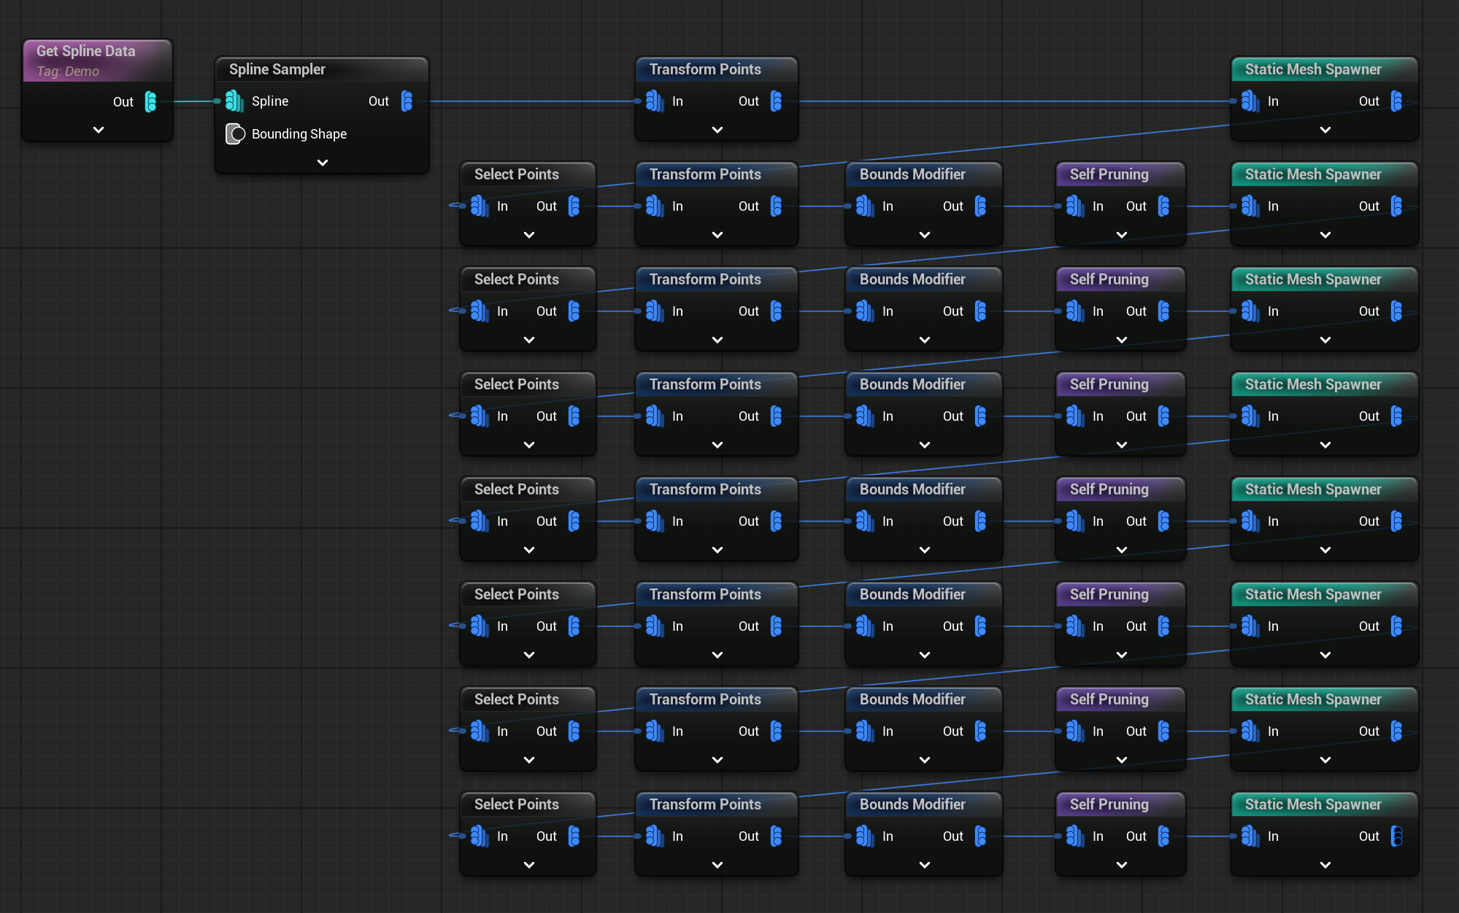Expand the Spline Sampler node chevron

pyautogui.click(x=323, y=163)
